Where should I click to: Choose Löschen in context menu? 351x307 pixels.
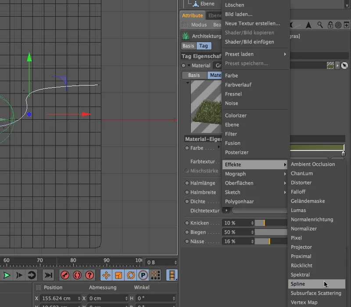pyautogui.click(x=255, y=5)
